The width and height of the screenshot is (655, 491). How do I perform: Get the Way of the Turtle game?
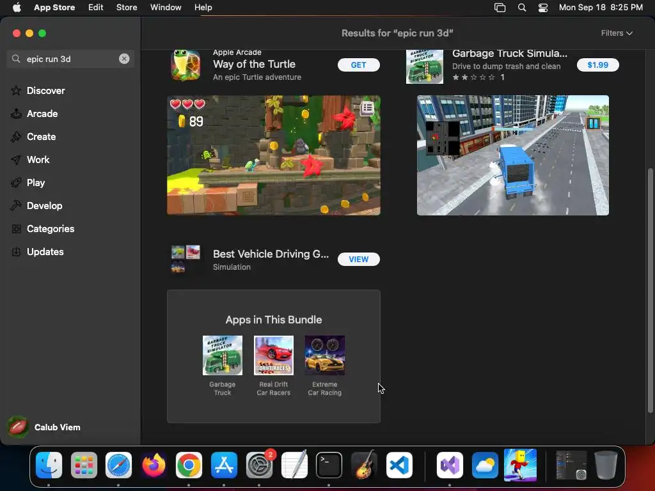358,65
